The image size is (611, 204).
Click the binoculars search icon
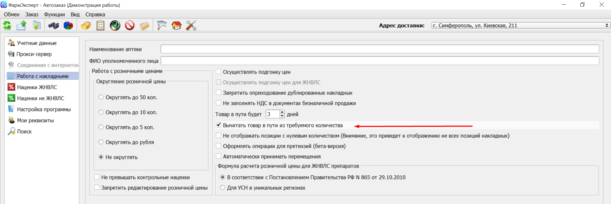coord(54,25)
